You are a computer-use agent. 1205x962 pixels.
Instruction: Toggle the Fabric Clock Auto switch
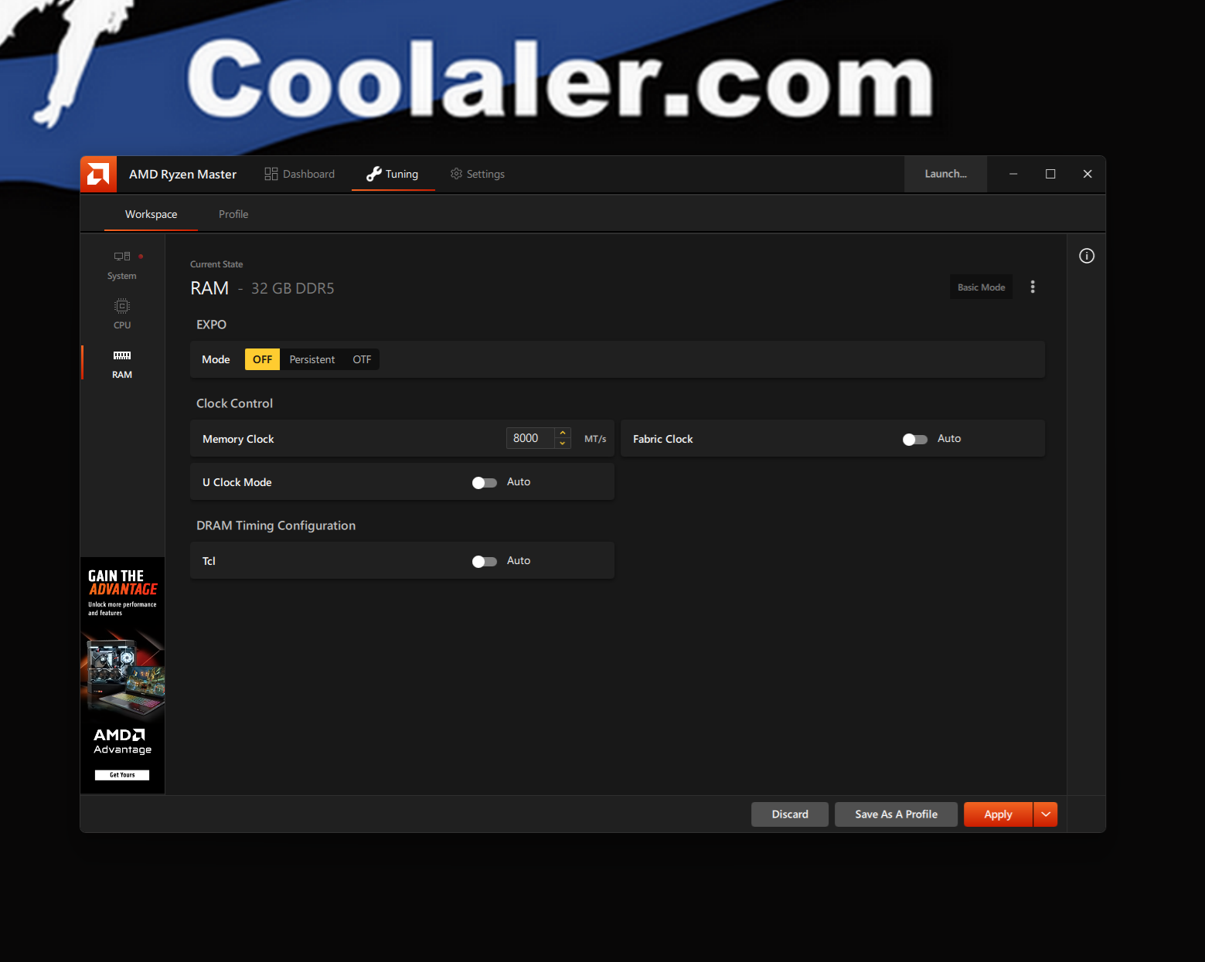tap(915, 439)
